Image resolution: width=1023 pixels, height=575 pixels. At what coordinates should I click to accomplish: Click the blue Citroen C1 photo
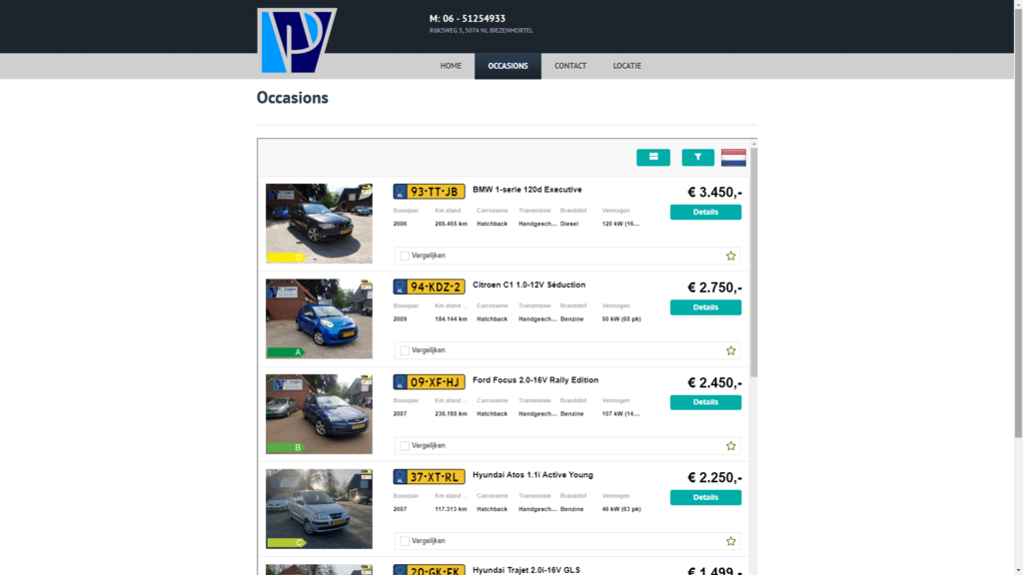[x=319, y=318]
